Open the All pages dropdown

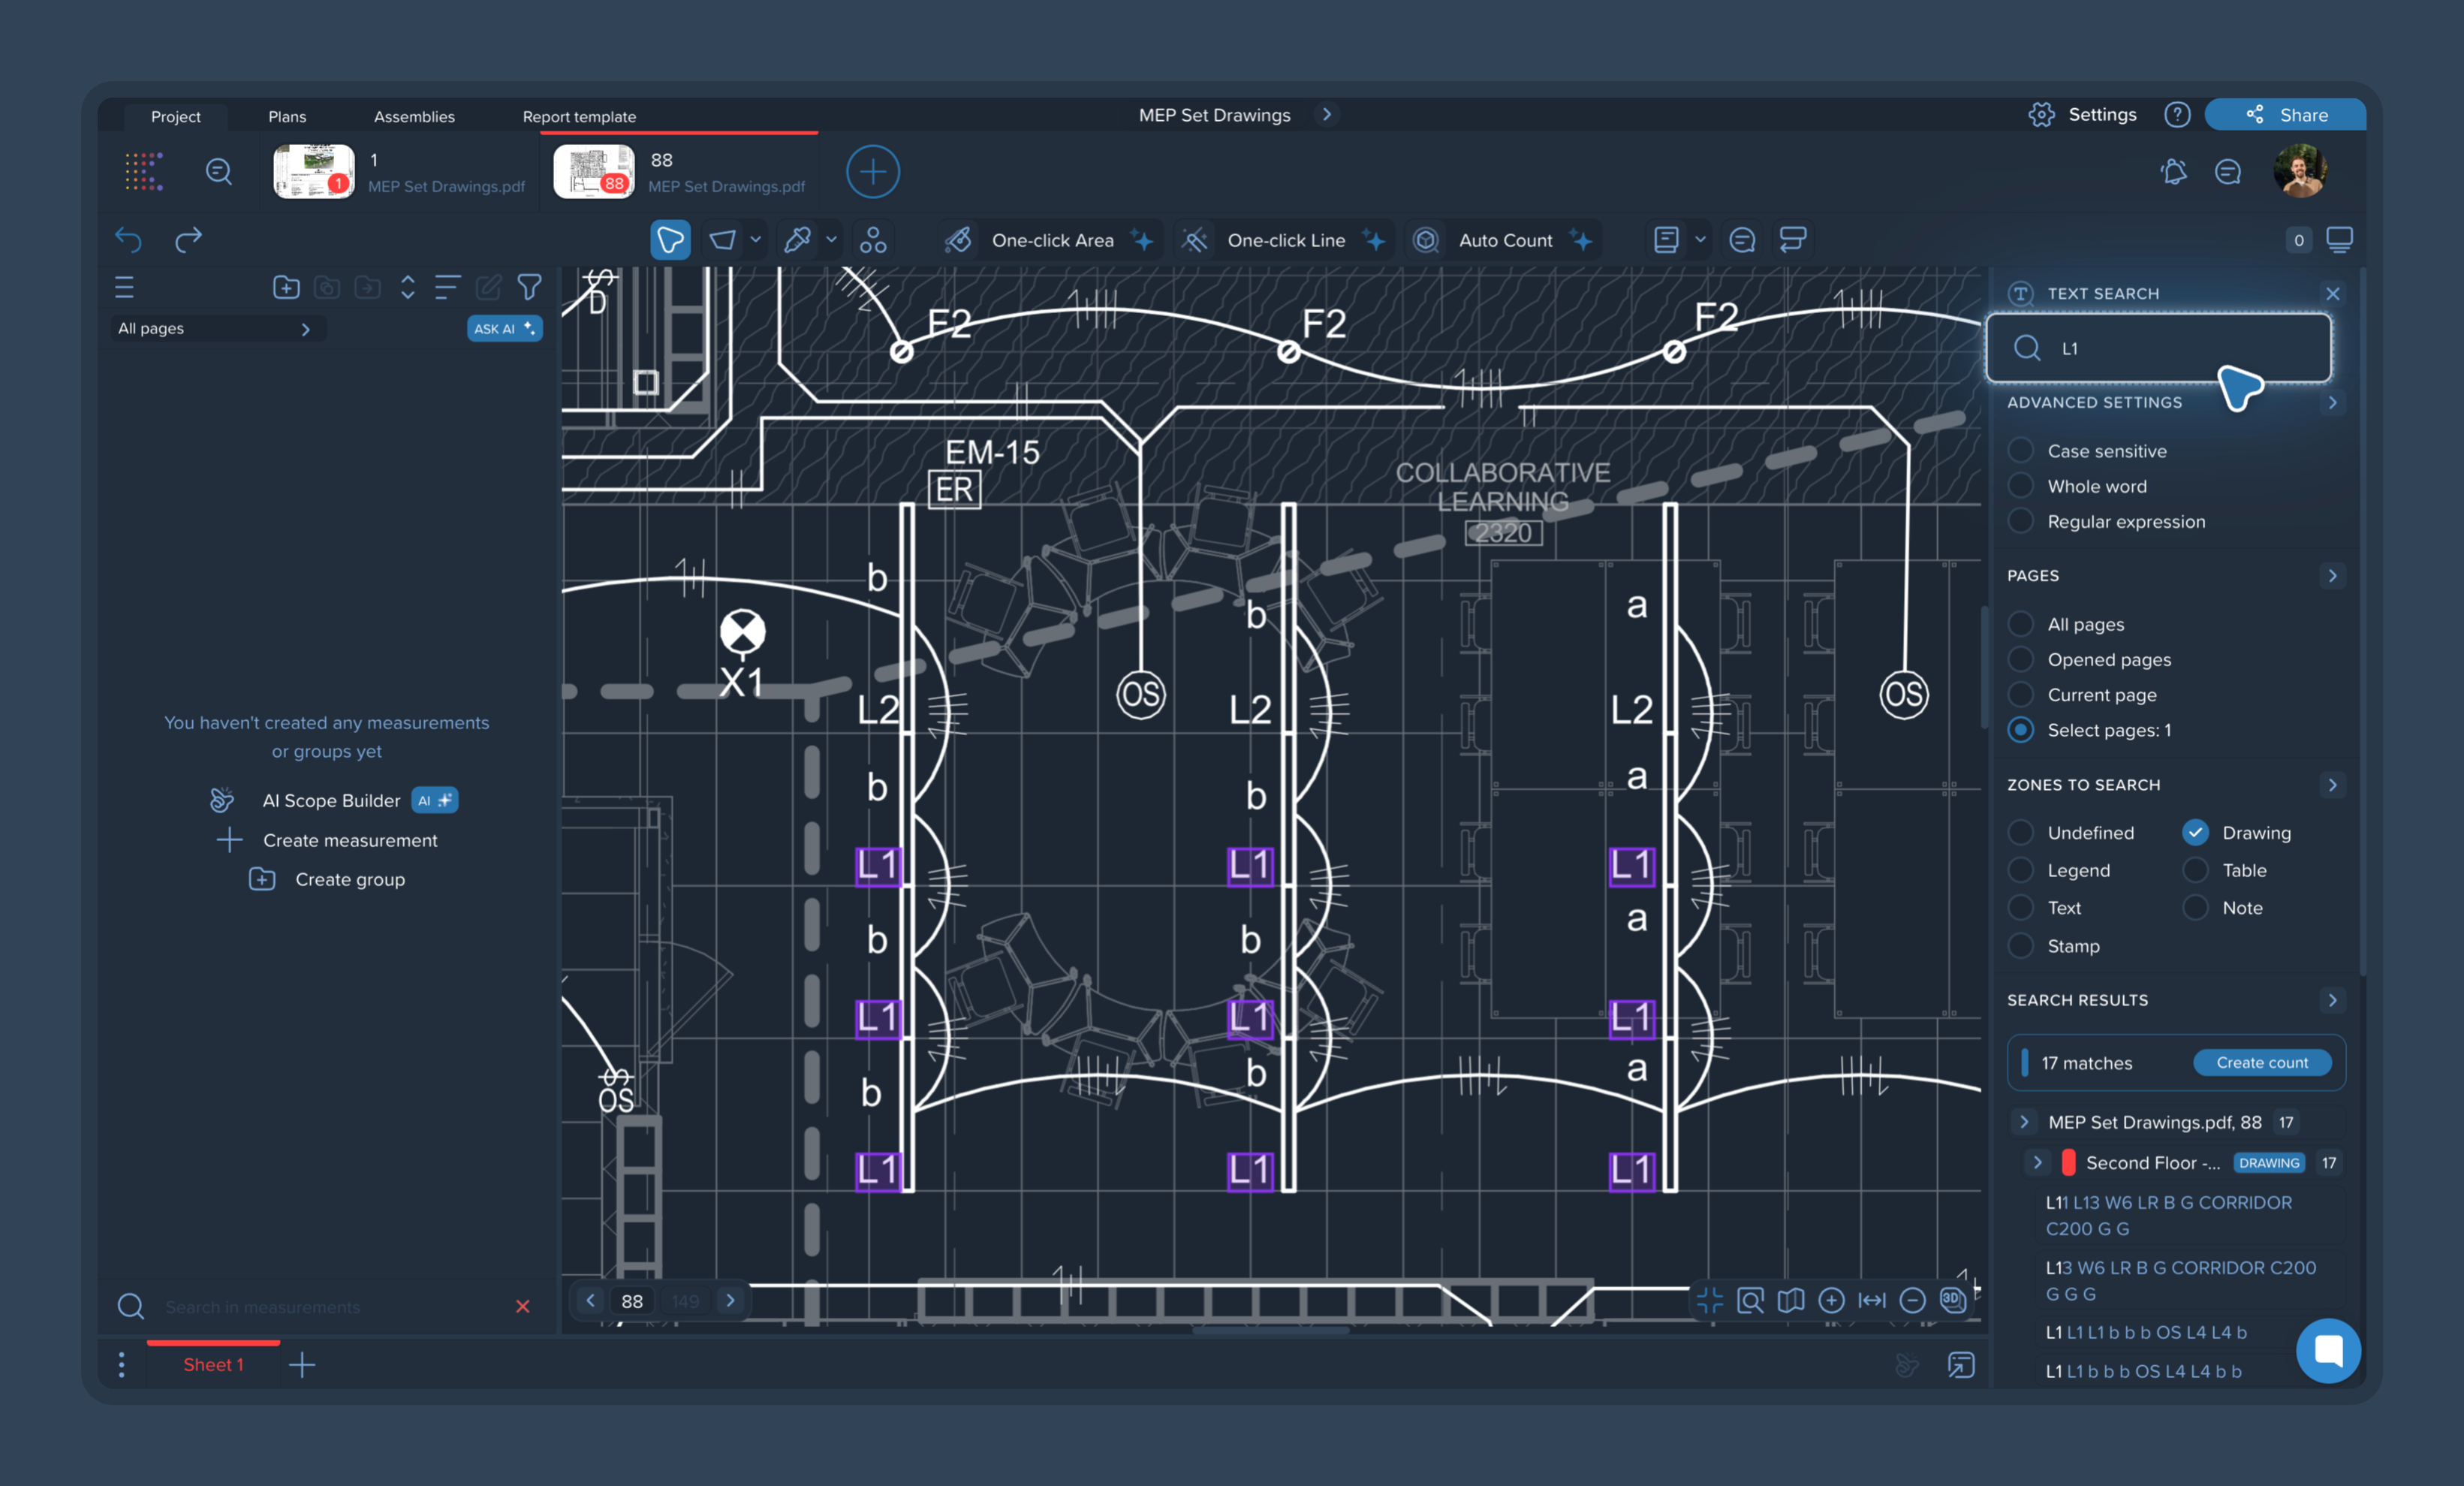[215, 329]
